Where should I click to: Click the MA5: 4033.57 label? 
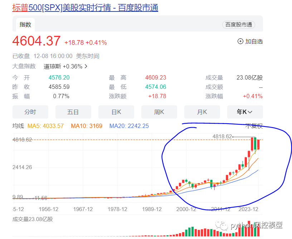tap(46, 126)
